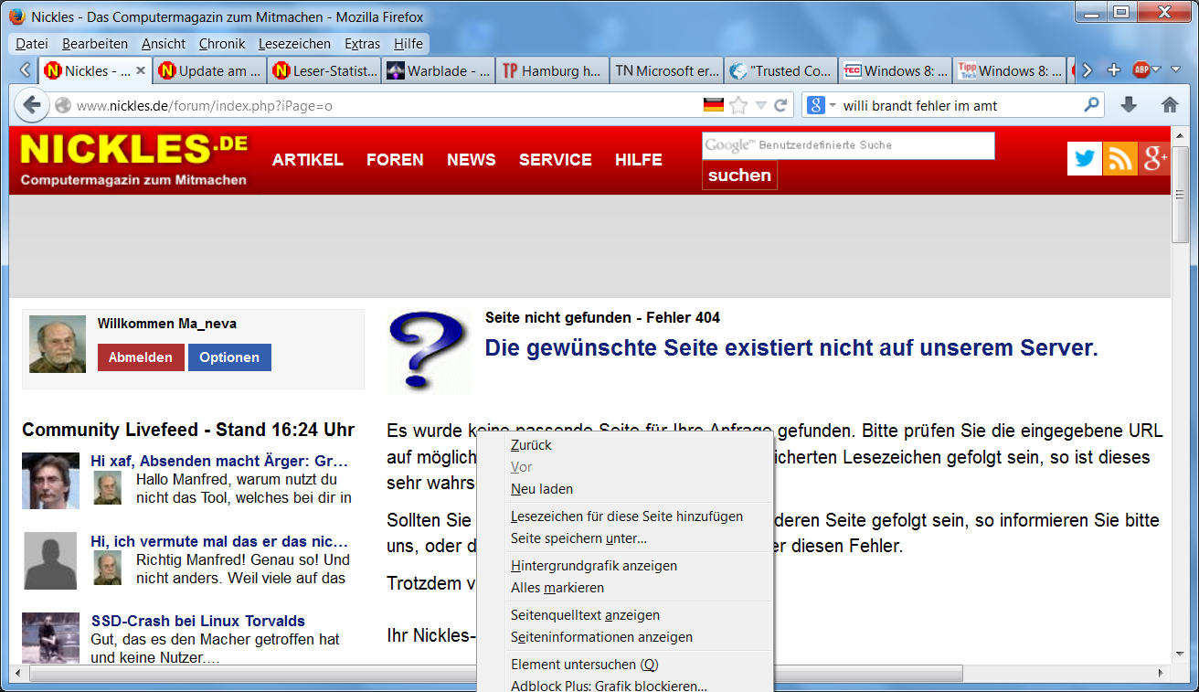Open the Chronik menu
Image resolution: width=1199 pixels, height=692 pixels.
click(222, 43)
